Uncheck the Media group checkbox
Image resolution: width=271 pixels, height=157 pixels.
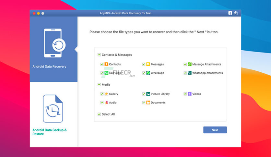pyautogui.click(x=99, y=85)
